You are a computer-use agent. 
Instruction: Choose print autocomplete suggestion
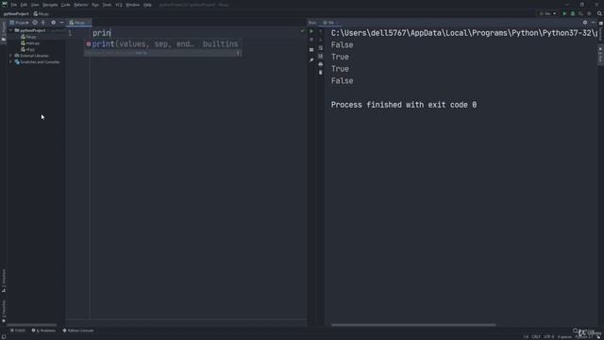point(163,44)
